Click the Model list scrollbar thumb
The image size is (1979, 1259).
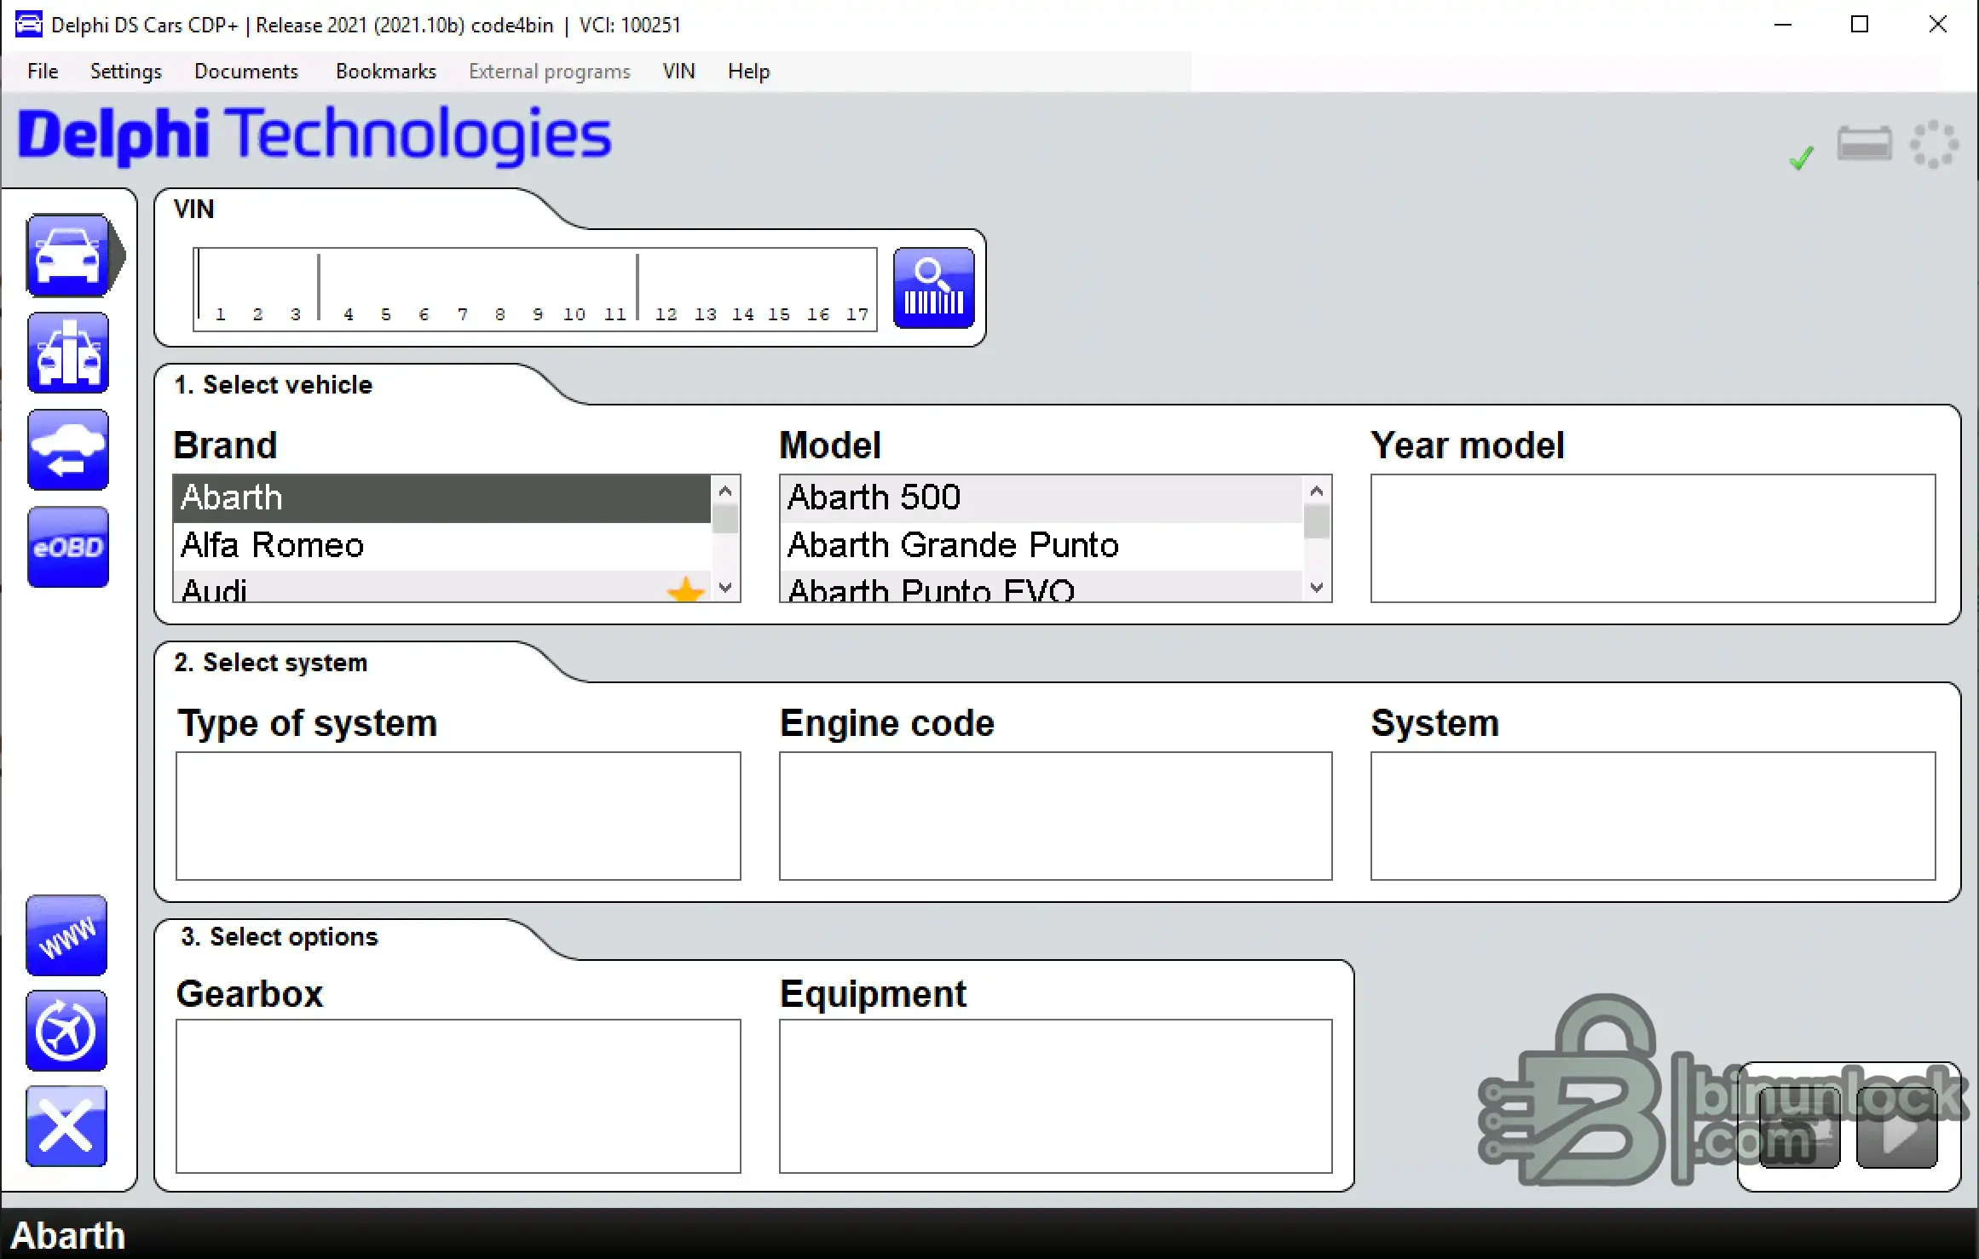click(x=1317, y=522)
